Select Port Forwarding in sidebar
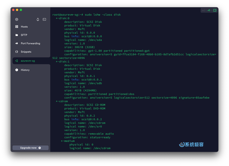The height and width of the screenshot is (166, 229). pyautogui.click(x=30, y=43)
